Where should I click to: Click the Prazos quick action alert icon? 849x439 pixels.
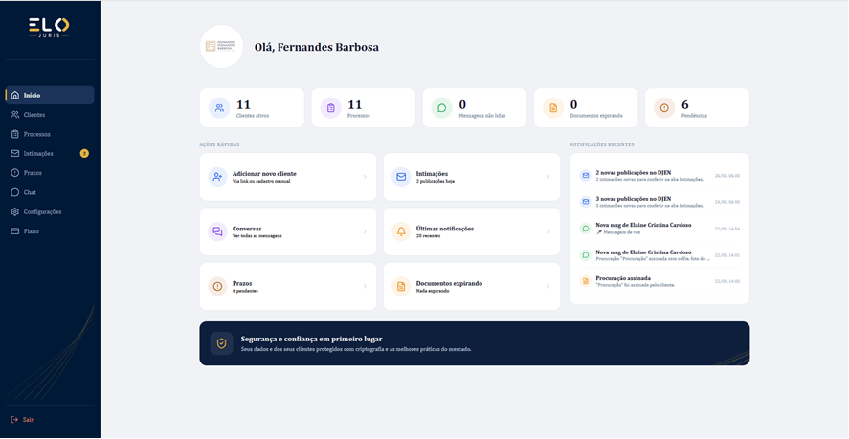pos(217,286)
